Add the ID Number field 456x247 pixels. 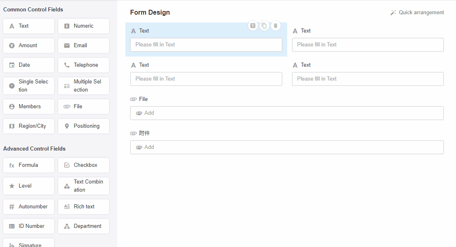[28, 226]
